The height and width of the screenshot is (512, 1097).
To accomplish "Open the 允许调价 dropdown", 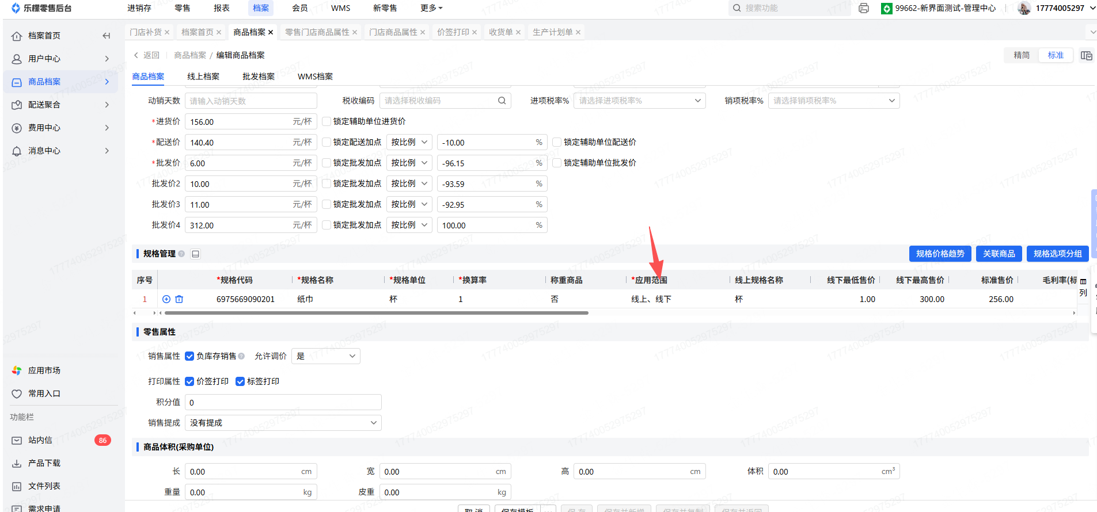I will pyautogui.click(x=326, y=356).
